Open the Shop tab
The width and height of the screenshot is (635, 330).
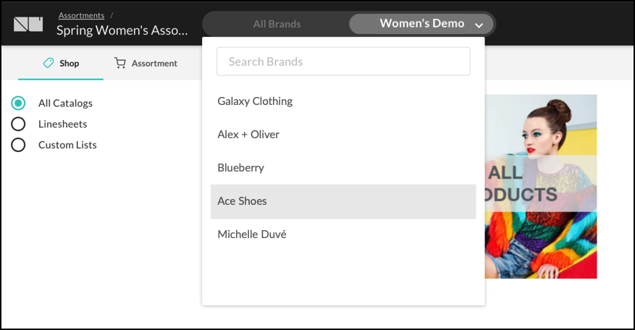61,63
